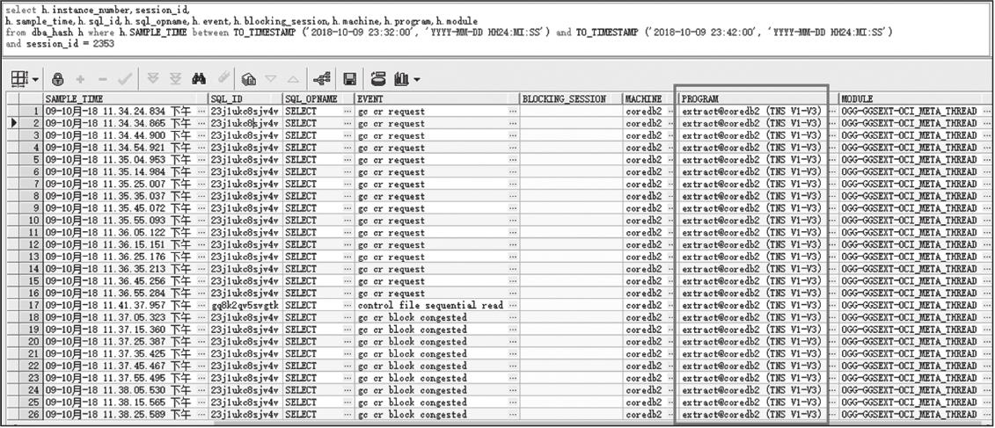Image resolution: width=995 pixels, height=428 pixels.
Task: Click the up triangle previous record icon
Action: click(293, 79)
